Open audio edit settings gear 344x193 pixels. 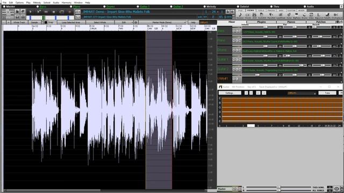[135, 23]
